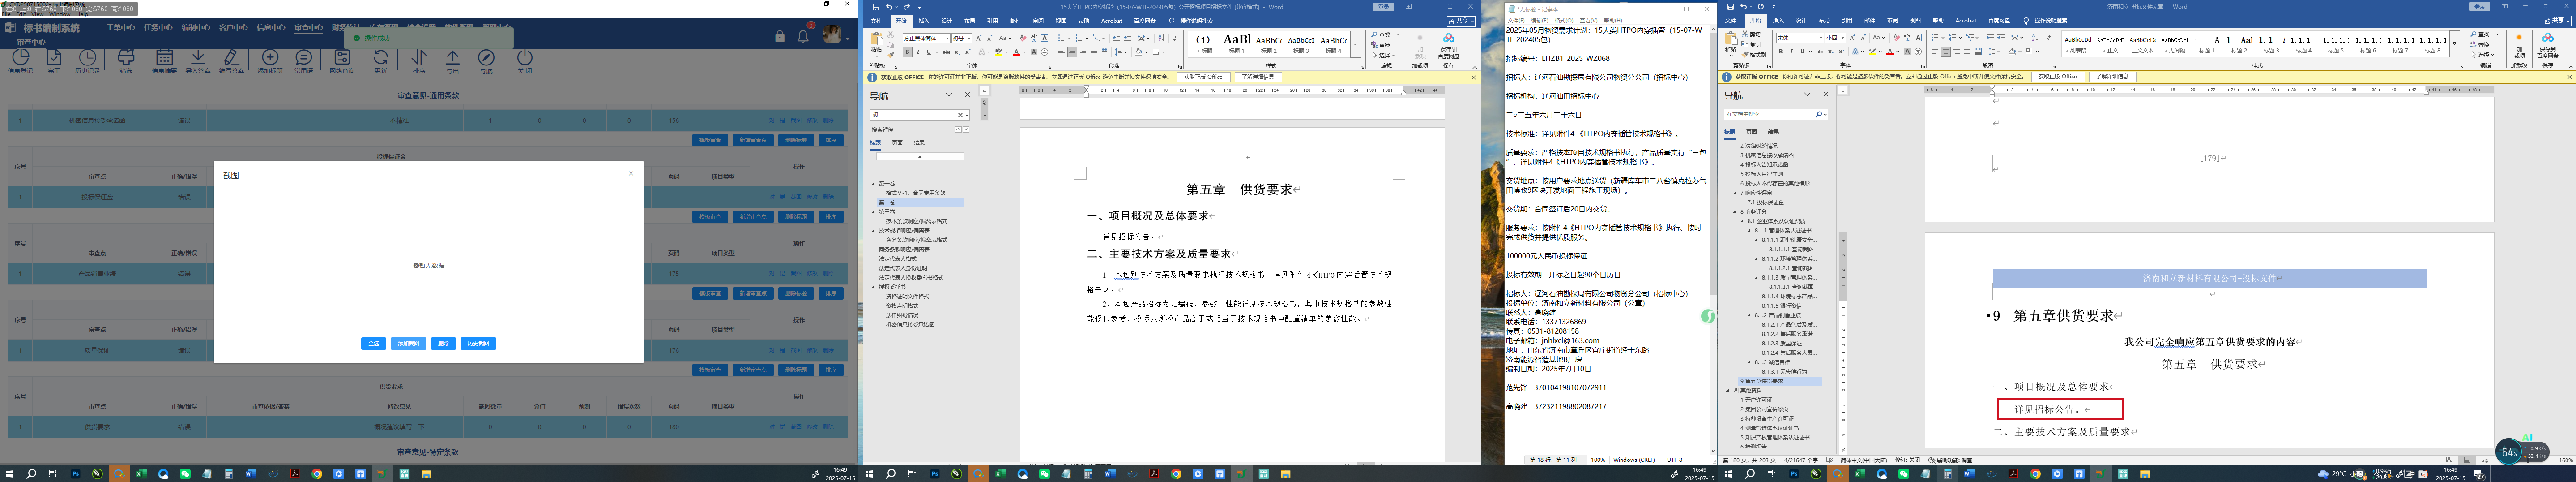Toggle Underline in the HTPO内穿插管 Word ribbon
The image size is (2576, 482).
click(x=929, y=52)
